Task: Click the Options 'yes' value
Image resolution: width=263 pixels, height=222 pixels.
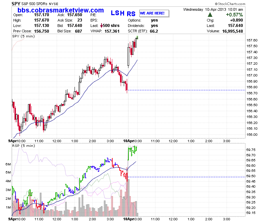Action: tap(154, 20)
